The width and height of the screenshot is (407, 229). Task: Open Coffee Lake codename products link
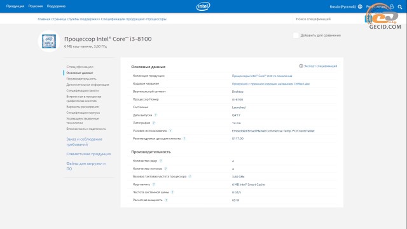271,84
